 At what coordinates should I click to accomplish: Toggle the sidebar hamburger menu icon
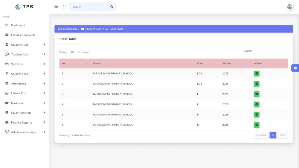click(56, 7)
